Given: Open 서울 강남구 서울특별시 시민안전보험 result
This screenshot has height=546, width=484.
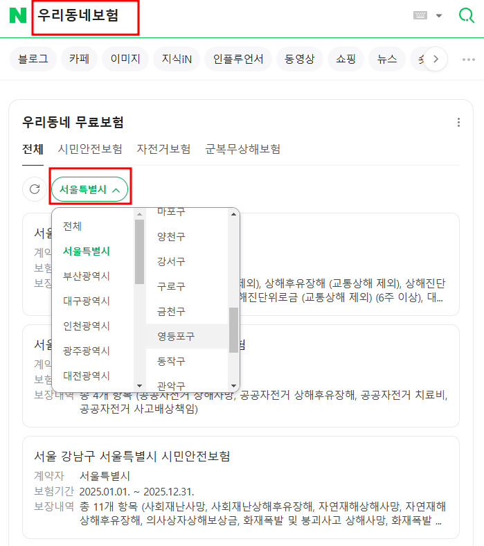Looking at the screenshot, I should 132,456.
